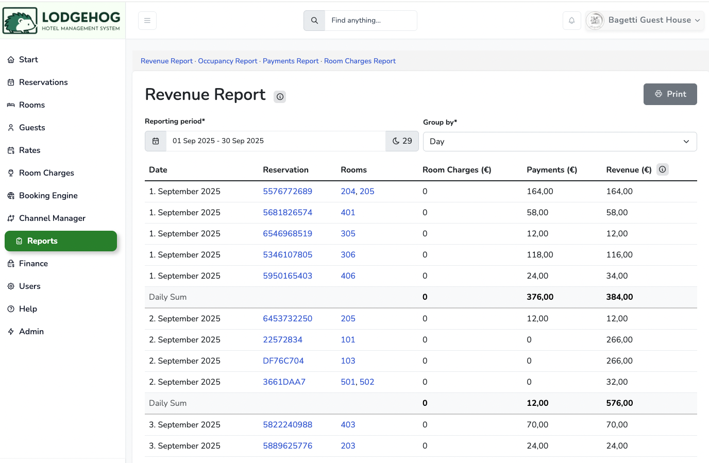This screenshot has height=463, width=709.
Task: Switch to the Occupancy Report tab
Action: (228, 61)
